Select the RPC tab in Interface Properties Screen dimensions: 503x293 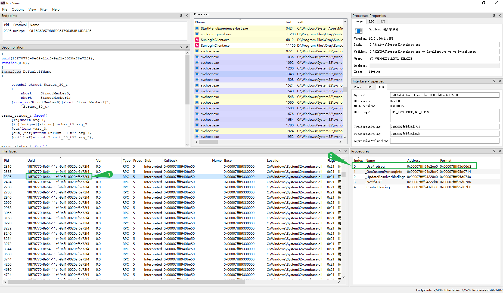tap(370, 87)
